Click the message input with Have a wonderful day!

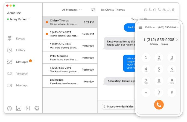pyautogui.click(x=118, y=106)
